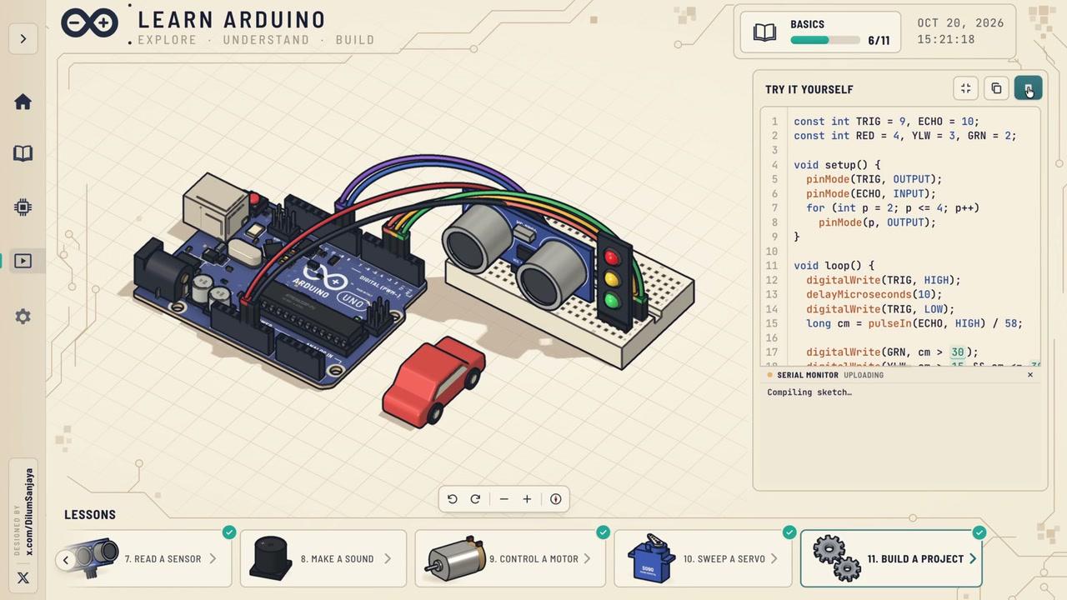Open the X (Twitter) icon at bottom left

pos(23,577)
